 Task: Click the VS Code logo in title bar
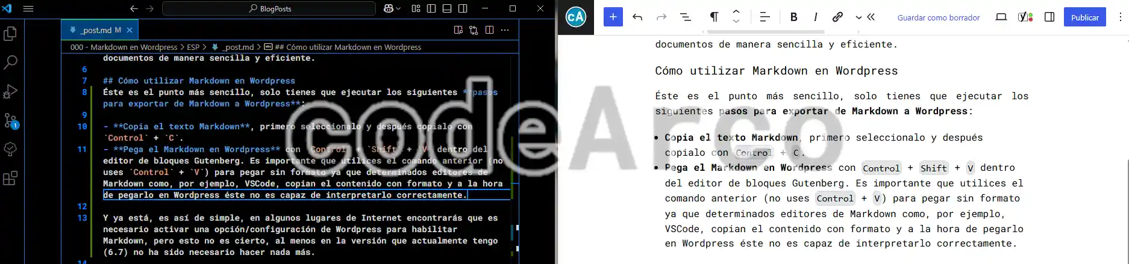[7, 8]
